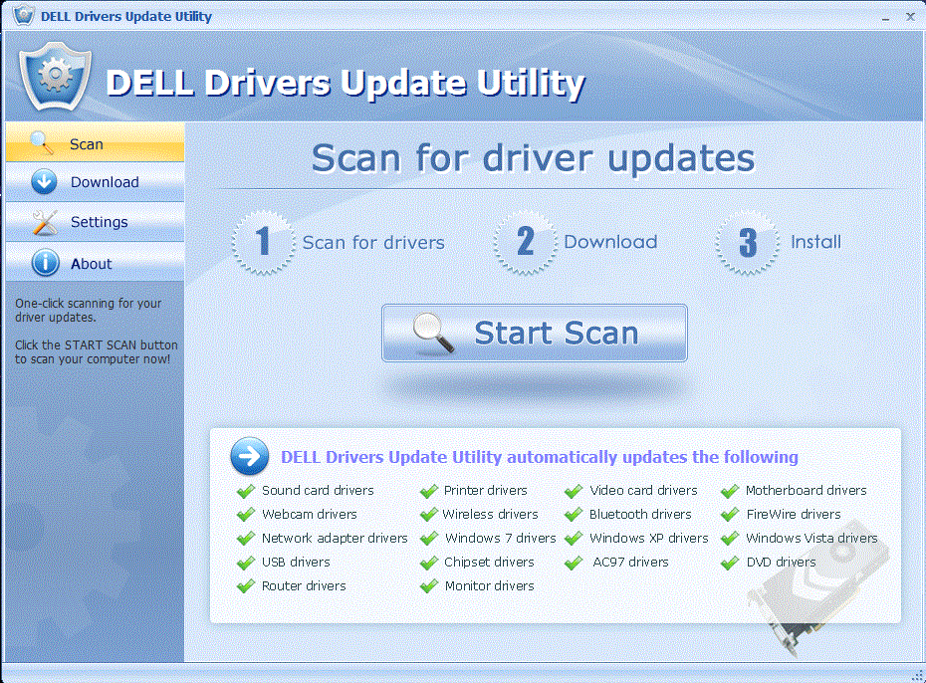The image size is (926, 683).
Task: Click step 2 Download badge
Action: point(525,242)
